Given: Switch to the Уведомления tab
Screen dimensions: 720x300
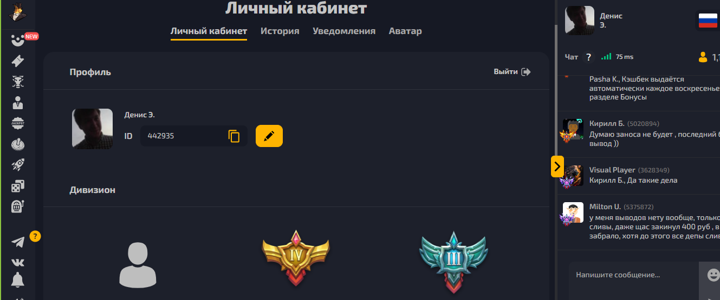Looking at the screenshot, I should coord(344,31).
